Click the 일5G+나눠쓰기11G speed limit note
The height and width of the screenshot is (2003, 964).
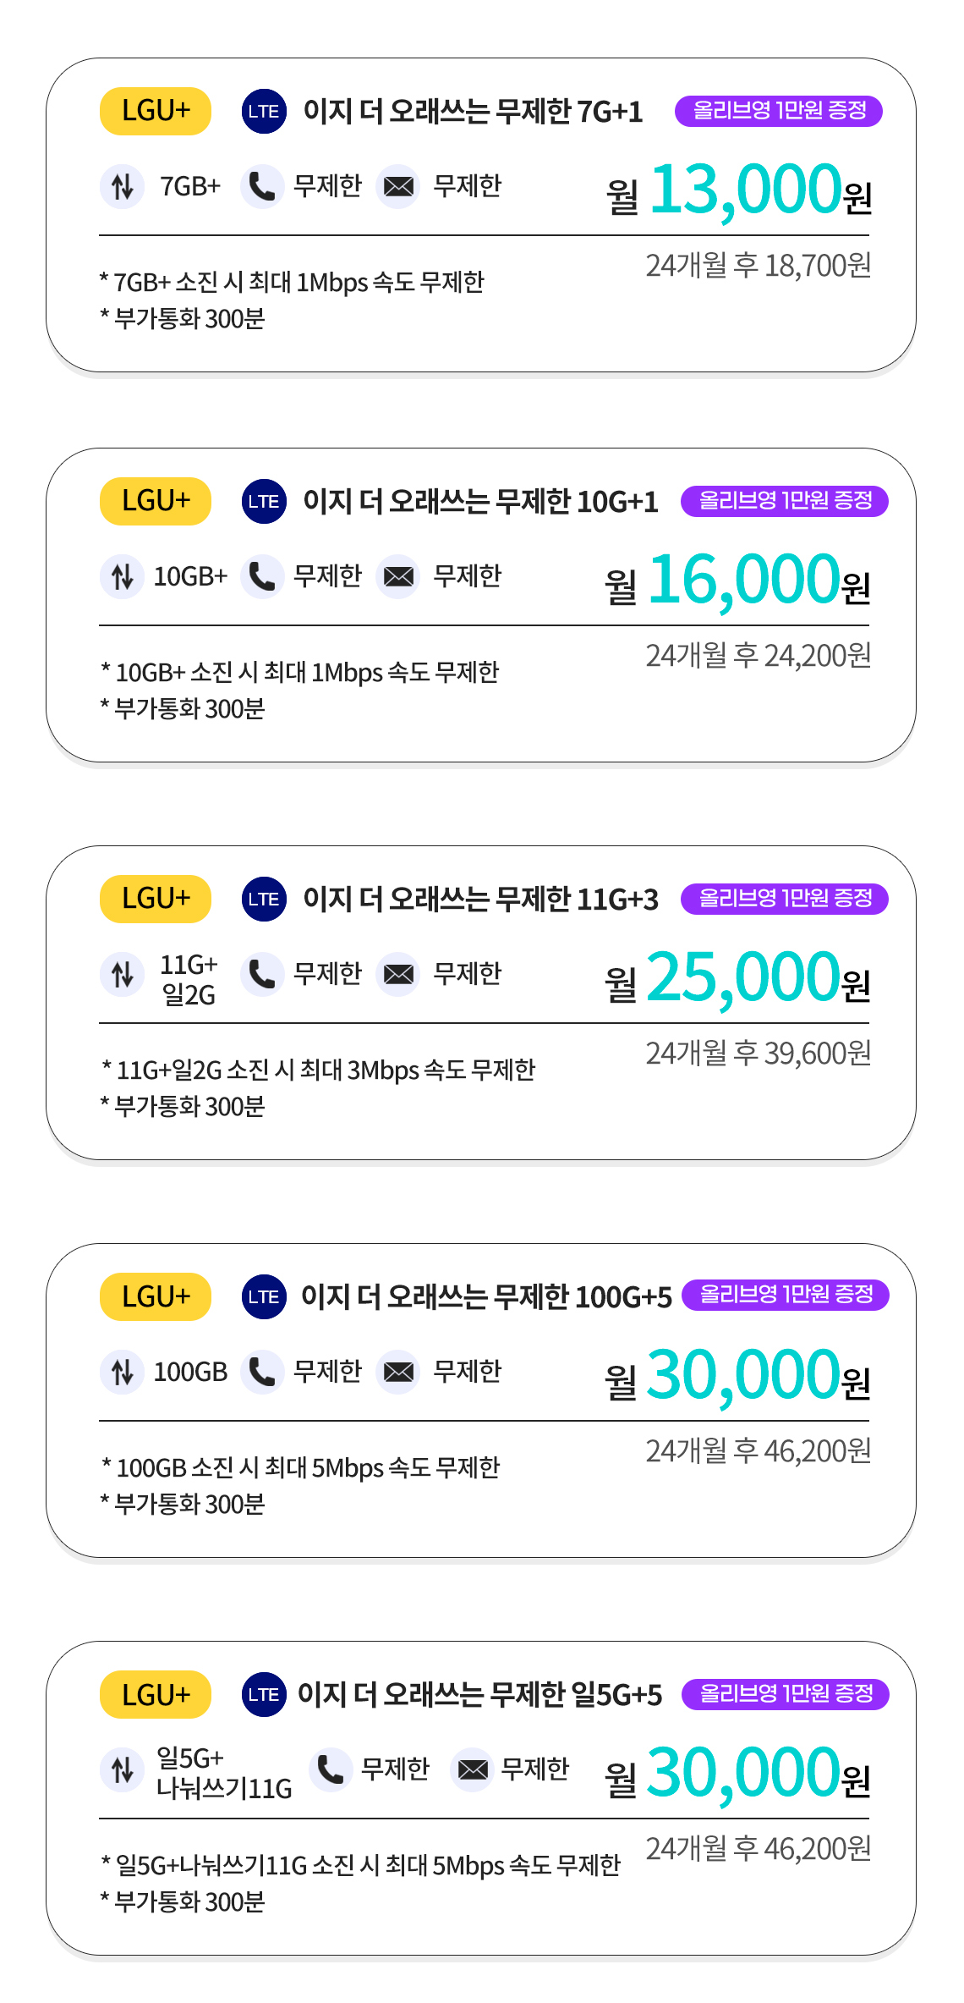point(360,1866)
